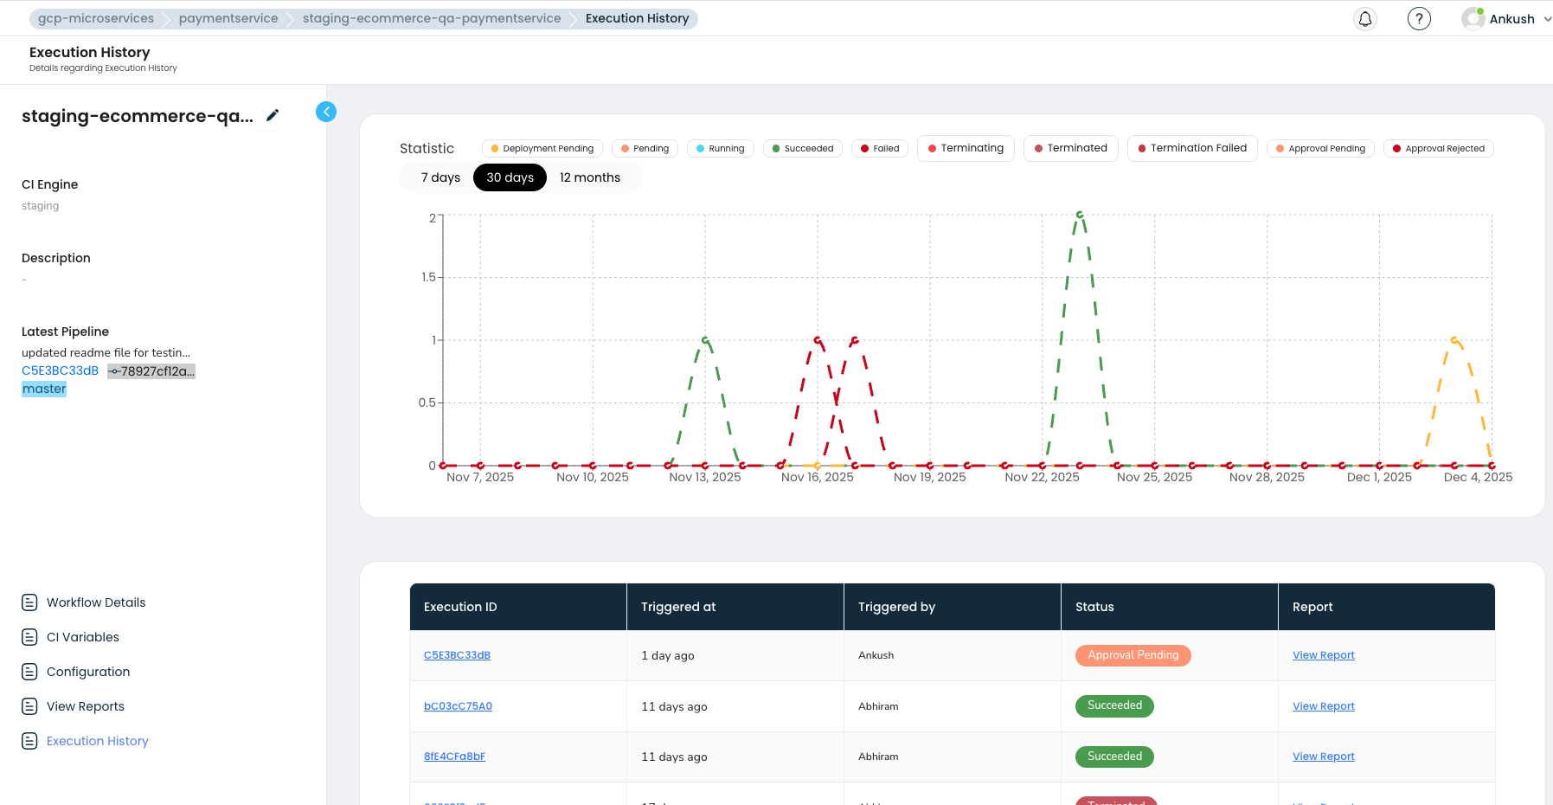Image resolution: width=1553 pixels, height=805 pixels.
Task: Select the 30 days range tab
Action: click(x=510, y=177)
